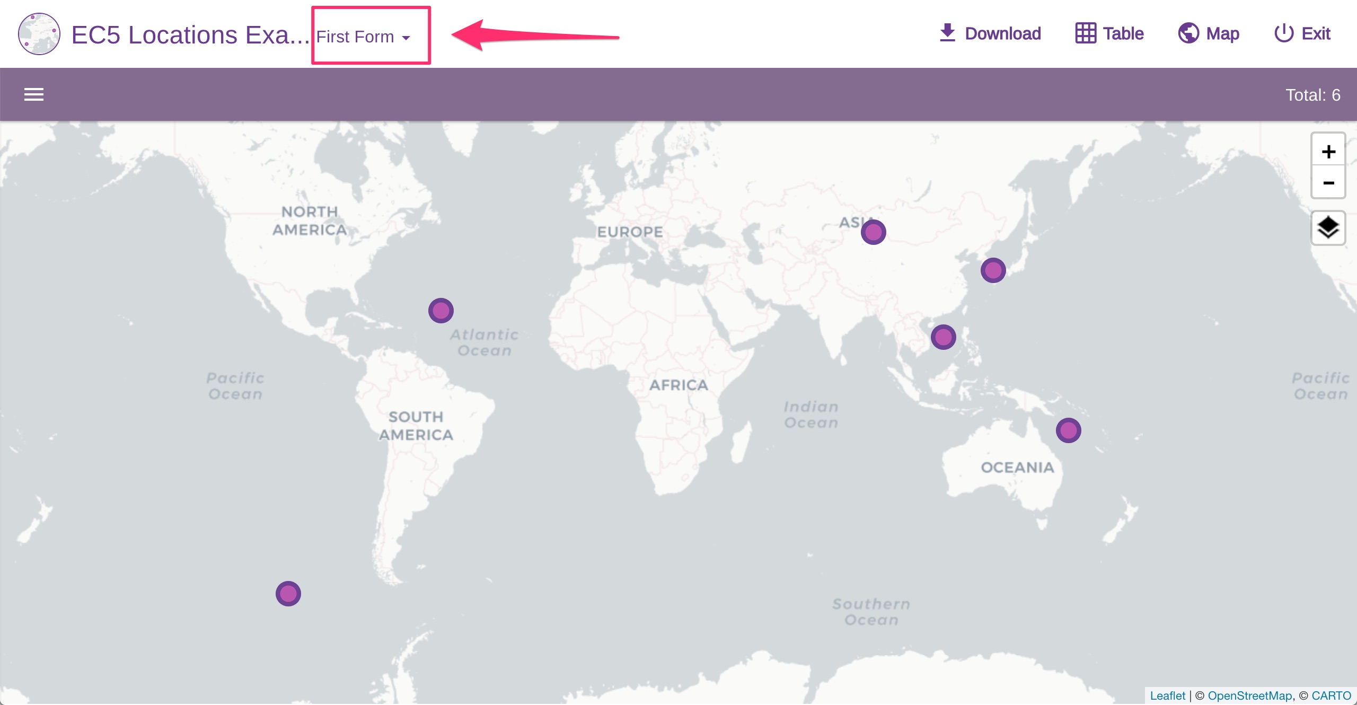Click the Download button

click(990, 33)
